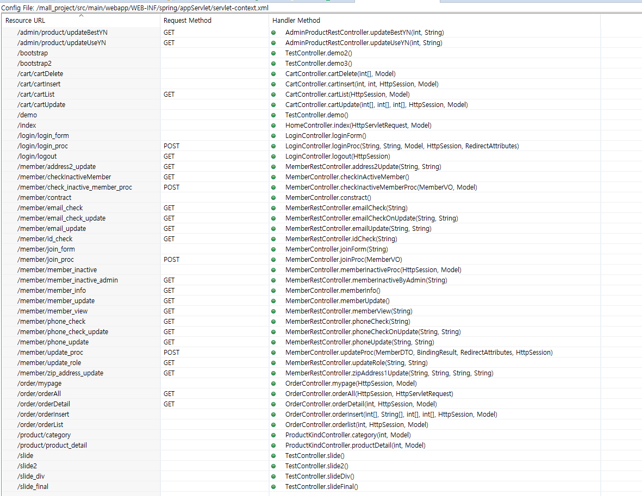Click green icon beside MemberController.constract()
642x496 pixels.
pyautogui.click(x=273, y=198)
